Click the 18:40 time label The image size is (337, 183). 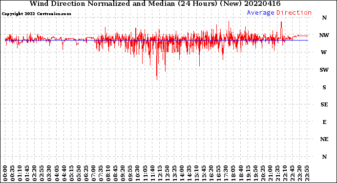pyautogui.click(x=241, y=173)
